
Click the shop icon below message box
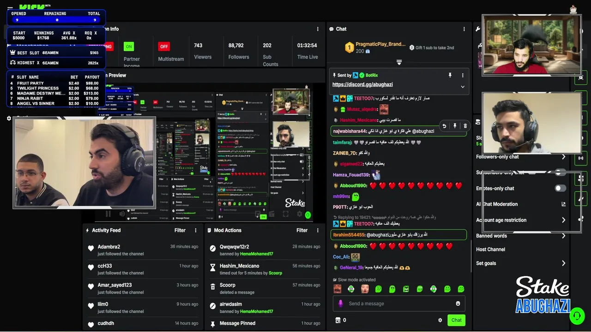point(338,320)
